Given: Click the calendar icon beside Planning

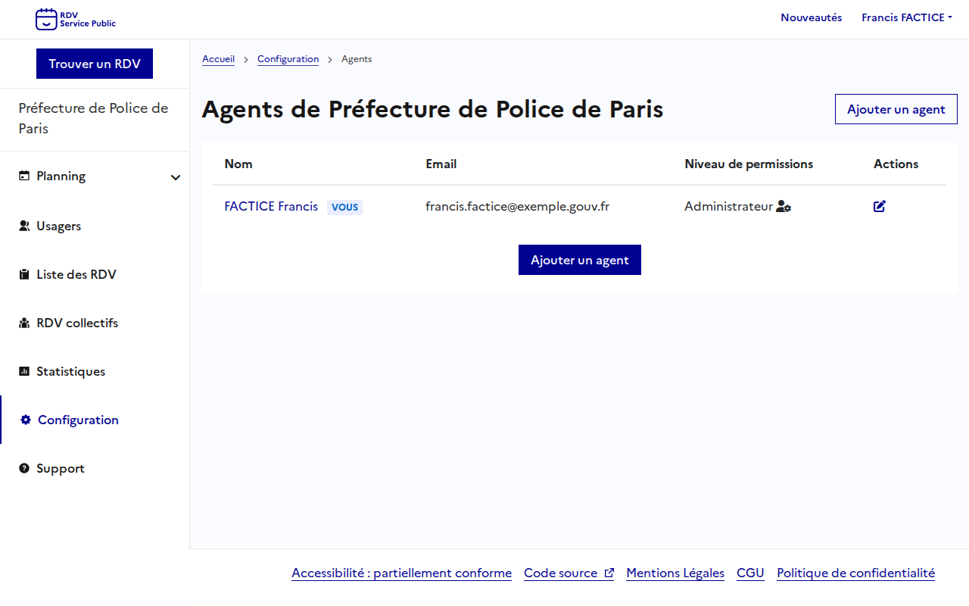Looking at the screenshot, I should (x=24, y=176).
